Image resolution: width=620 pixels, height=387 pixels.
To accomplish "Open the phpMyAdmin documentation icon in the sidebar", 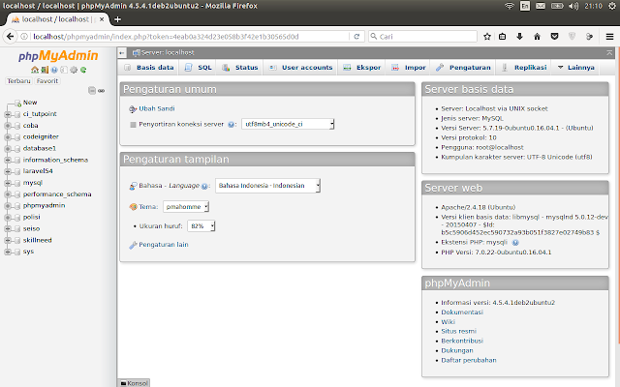I will pos(54,70).
